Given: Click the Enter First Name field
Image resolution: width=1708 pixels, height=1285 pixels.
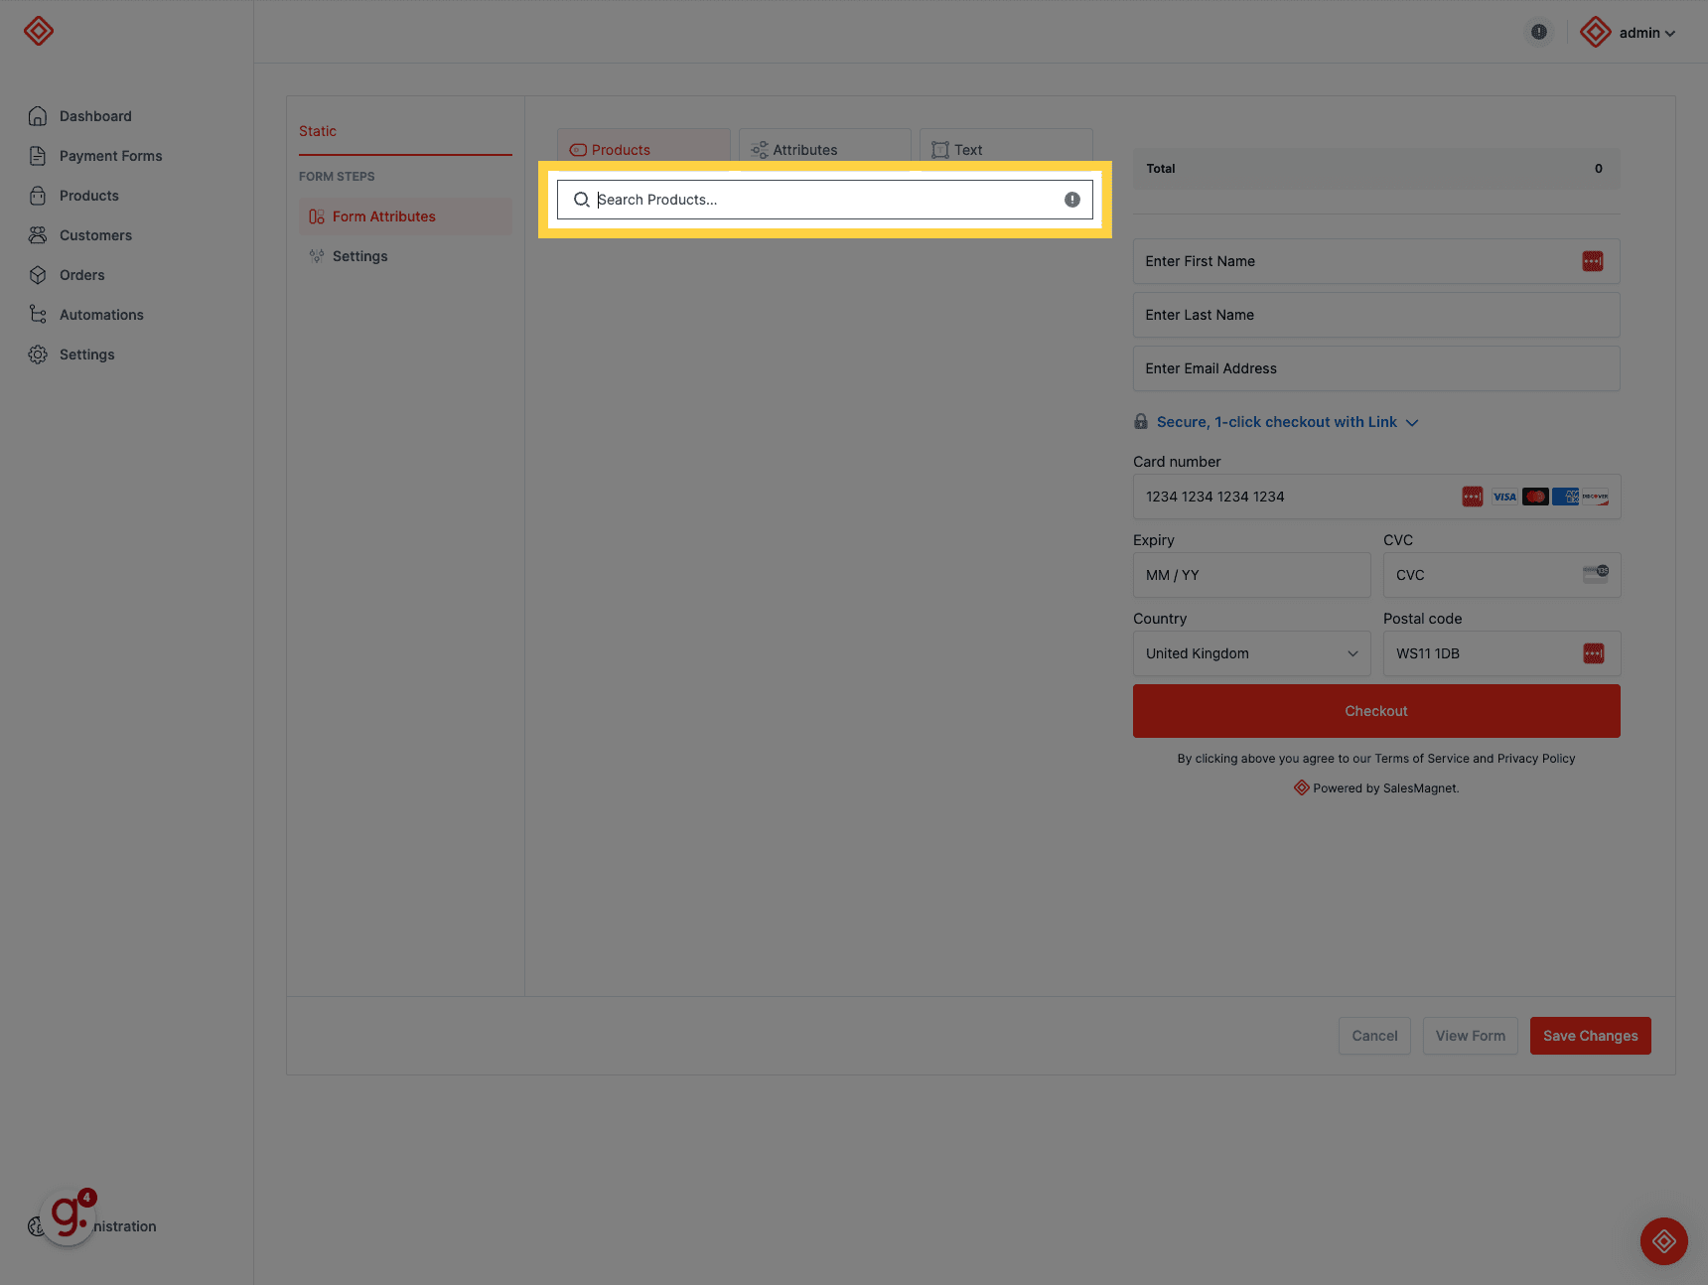Looking at the screenshot, I should [1376, 261].
